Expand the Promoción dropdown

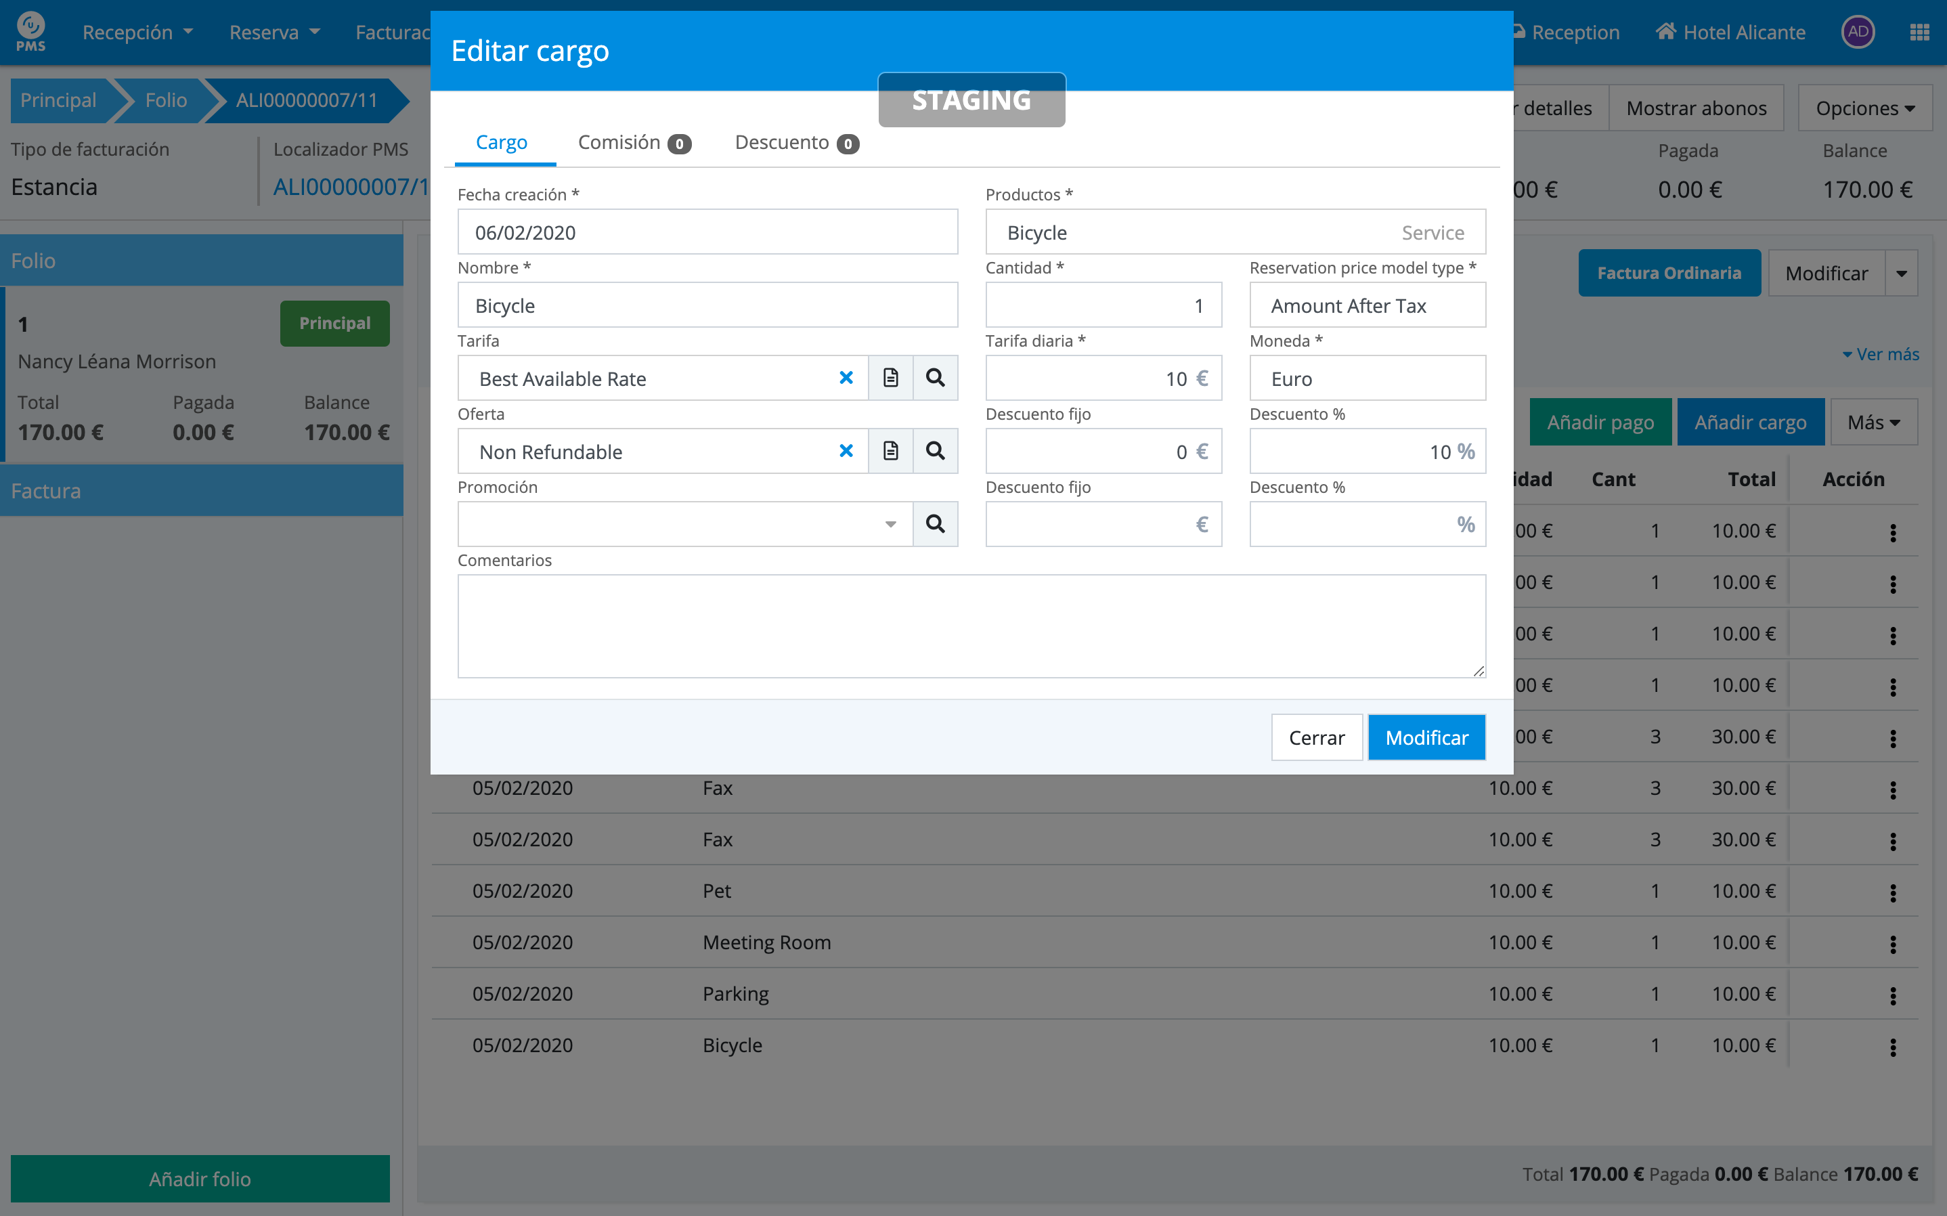[890, 524]
